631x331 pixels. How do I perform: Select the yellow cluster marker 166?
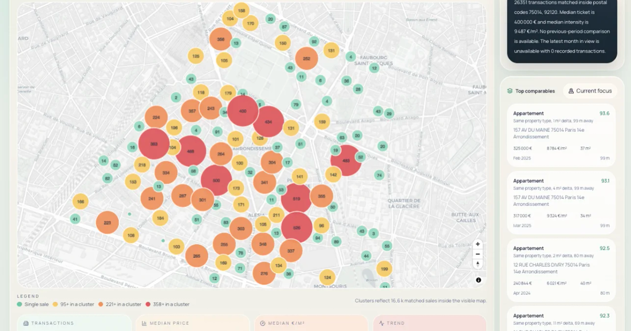80,201
